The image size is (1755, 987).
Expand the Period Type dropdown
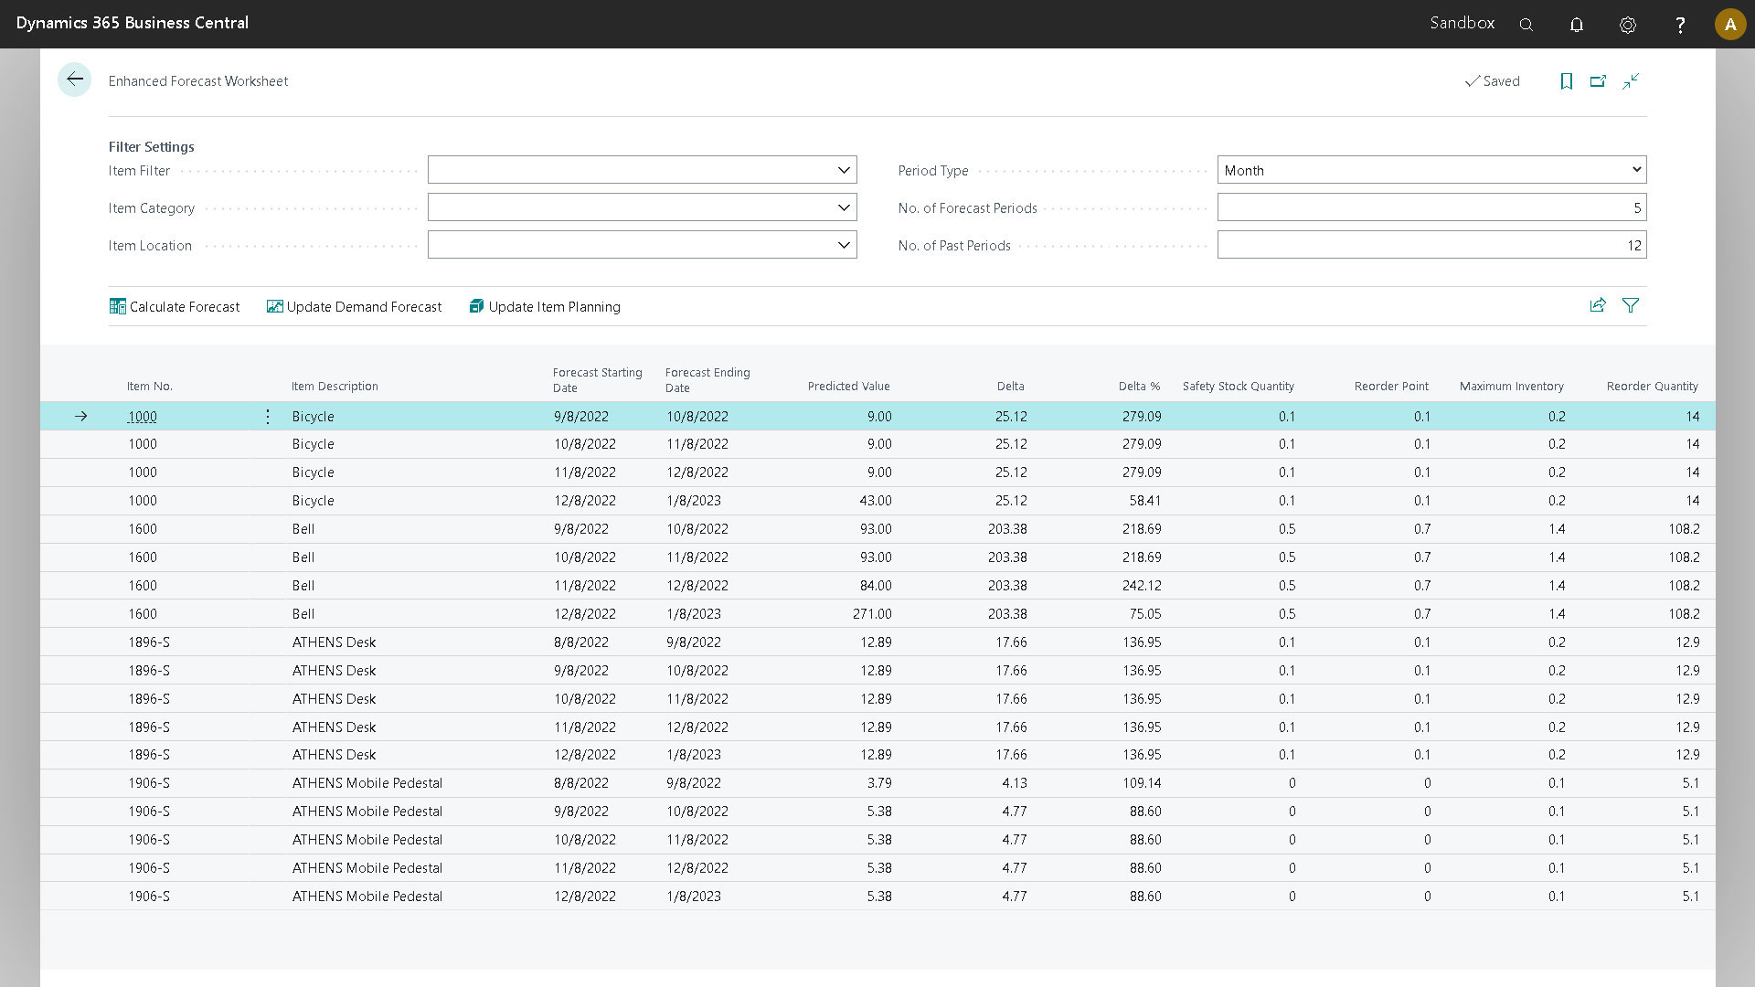[x=1635, y=170]
